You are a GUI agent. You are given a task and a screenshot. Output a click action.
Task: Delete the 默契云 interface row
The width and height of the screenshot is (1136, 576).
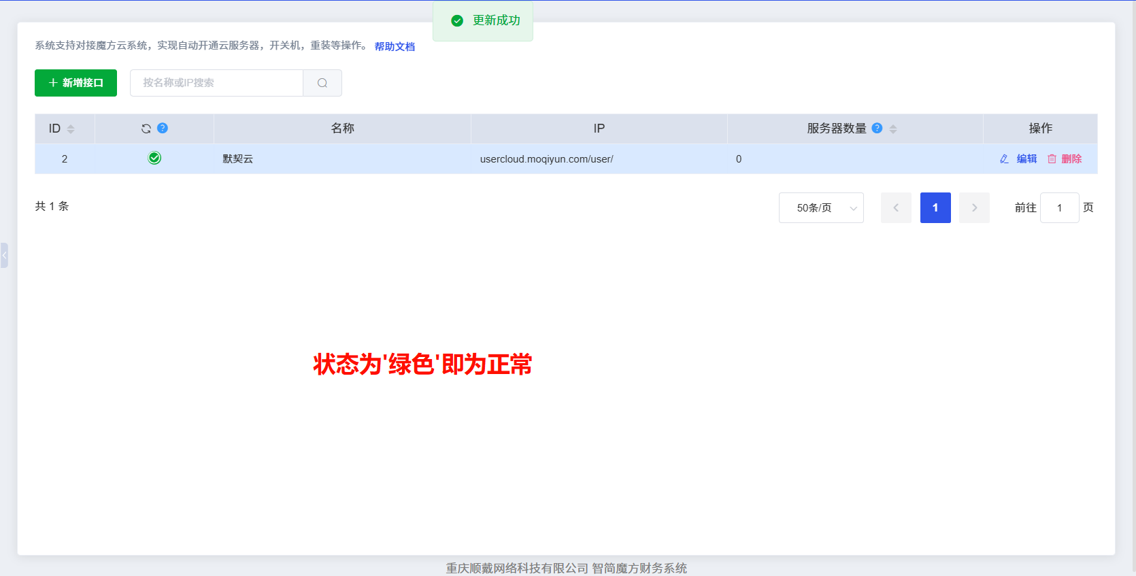(x=1065, y=158)
